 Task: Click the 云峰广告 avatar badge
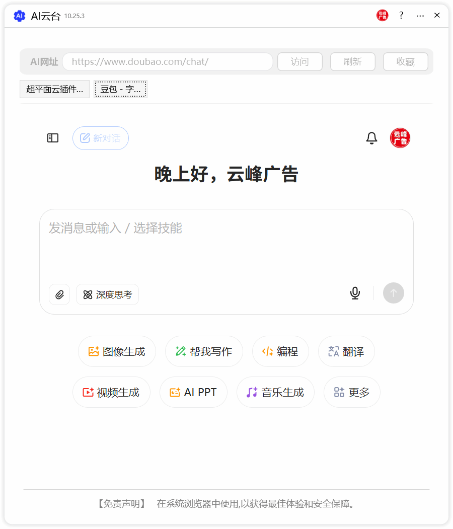click(x=400, y=137)
